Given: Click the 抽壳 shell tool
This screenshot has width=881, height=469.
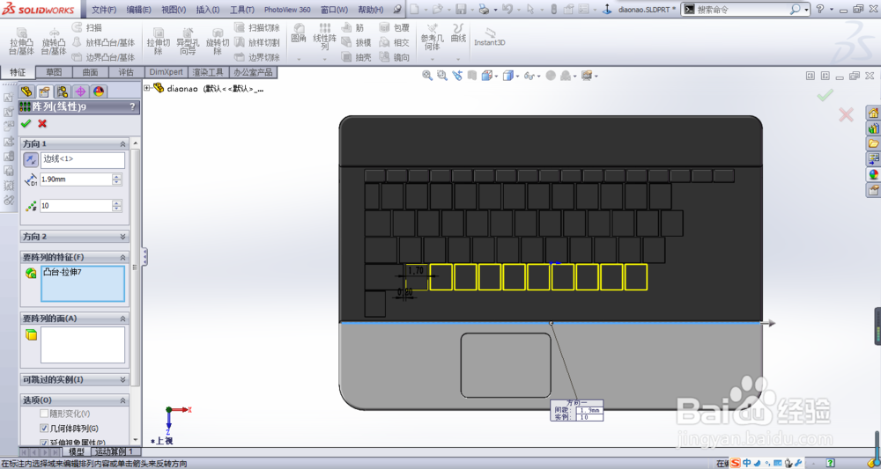Looking at the screenshot, I should [356, 57].
